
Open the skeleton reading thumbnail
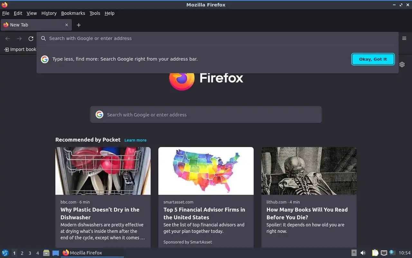(309, 171)
